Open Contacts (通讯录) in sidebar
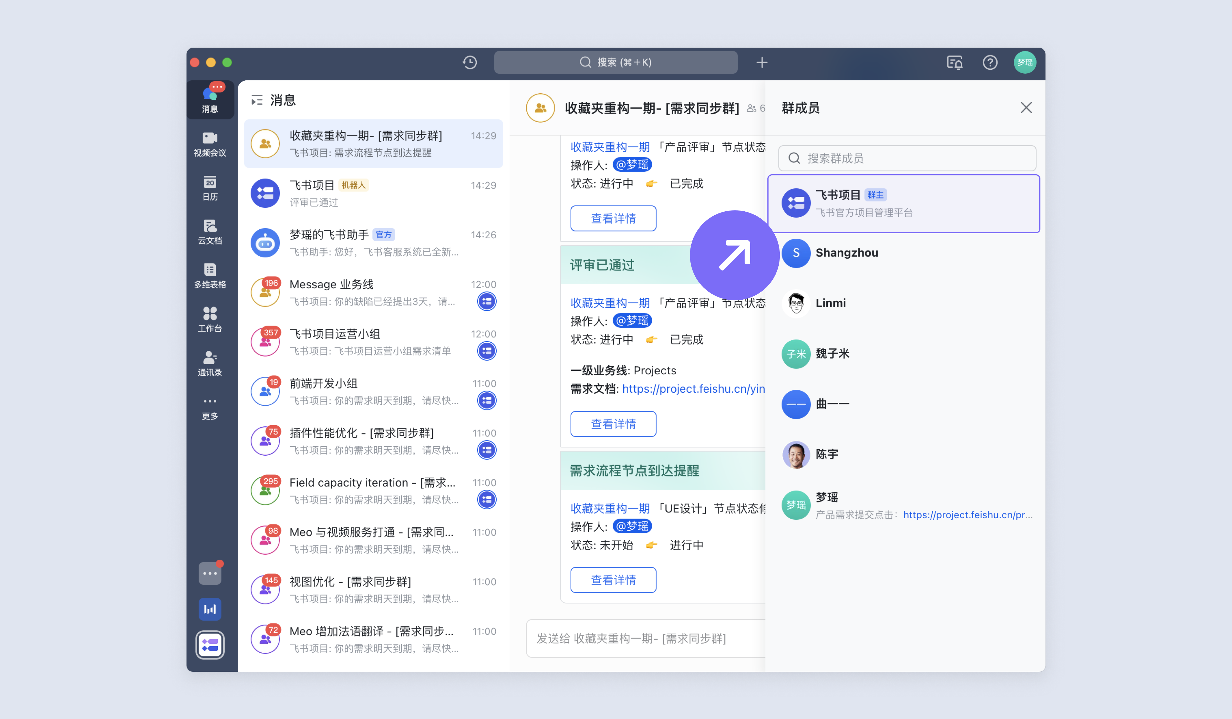This screenshot has height=719, width=1232. 210,363
